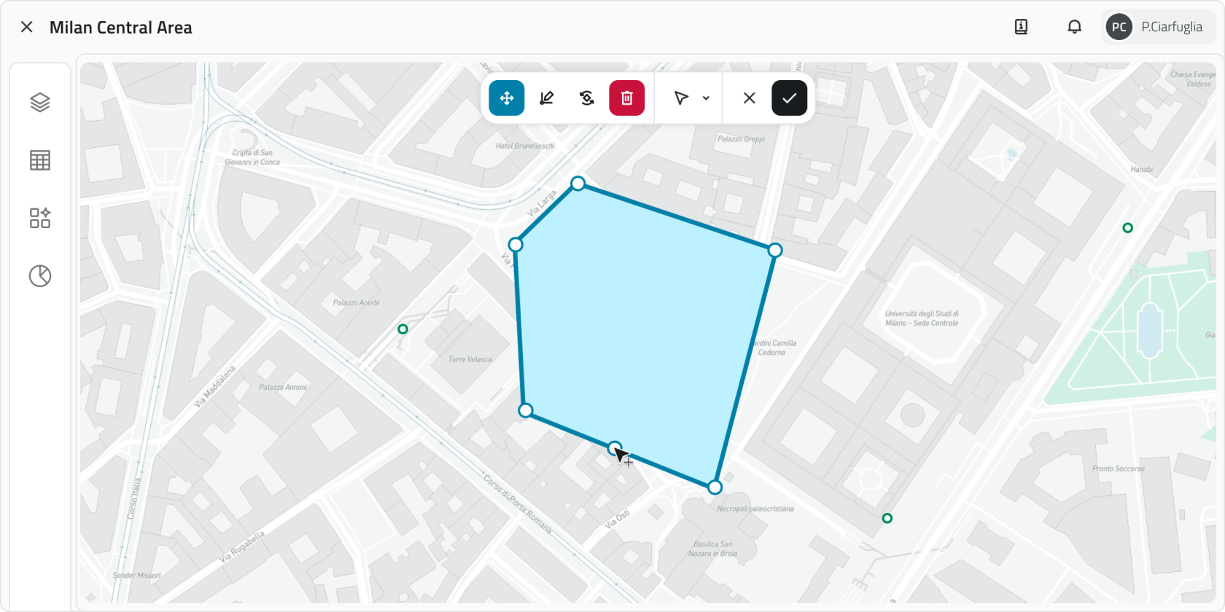The image size is (1225, 612).
Task: Open the data table view in sidebar
Action: pos(40,160)
